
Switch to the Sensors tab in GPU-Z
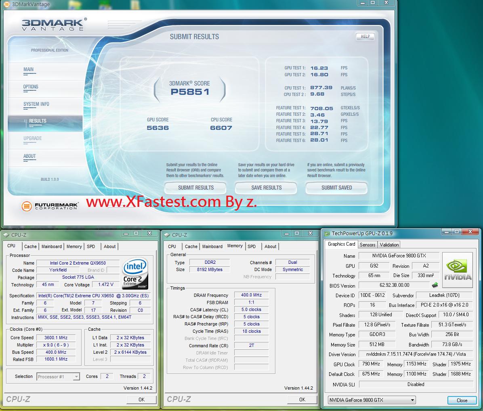coord(367,244)
